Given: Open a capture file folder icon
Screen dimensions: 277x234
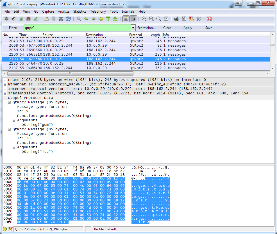Looking at the screenshot, I should pos(46,19).
